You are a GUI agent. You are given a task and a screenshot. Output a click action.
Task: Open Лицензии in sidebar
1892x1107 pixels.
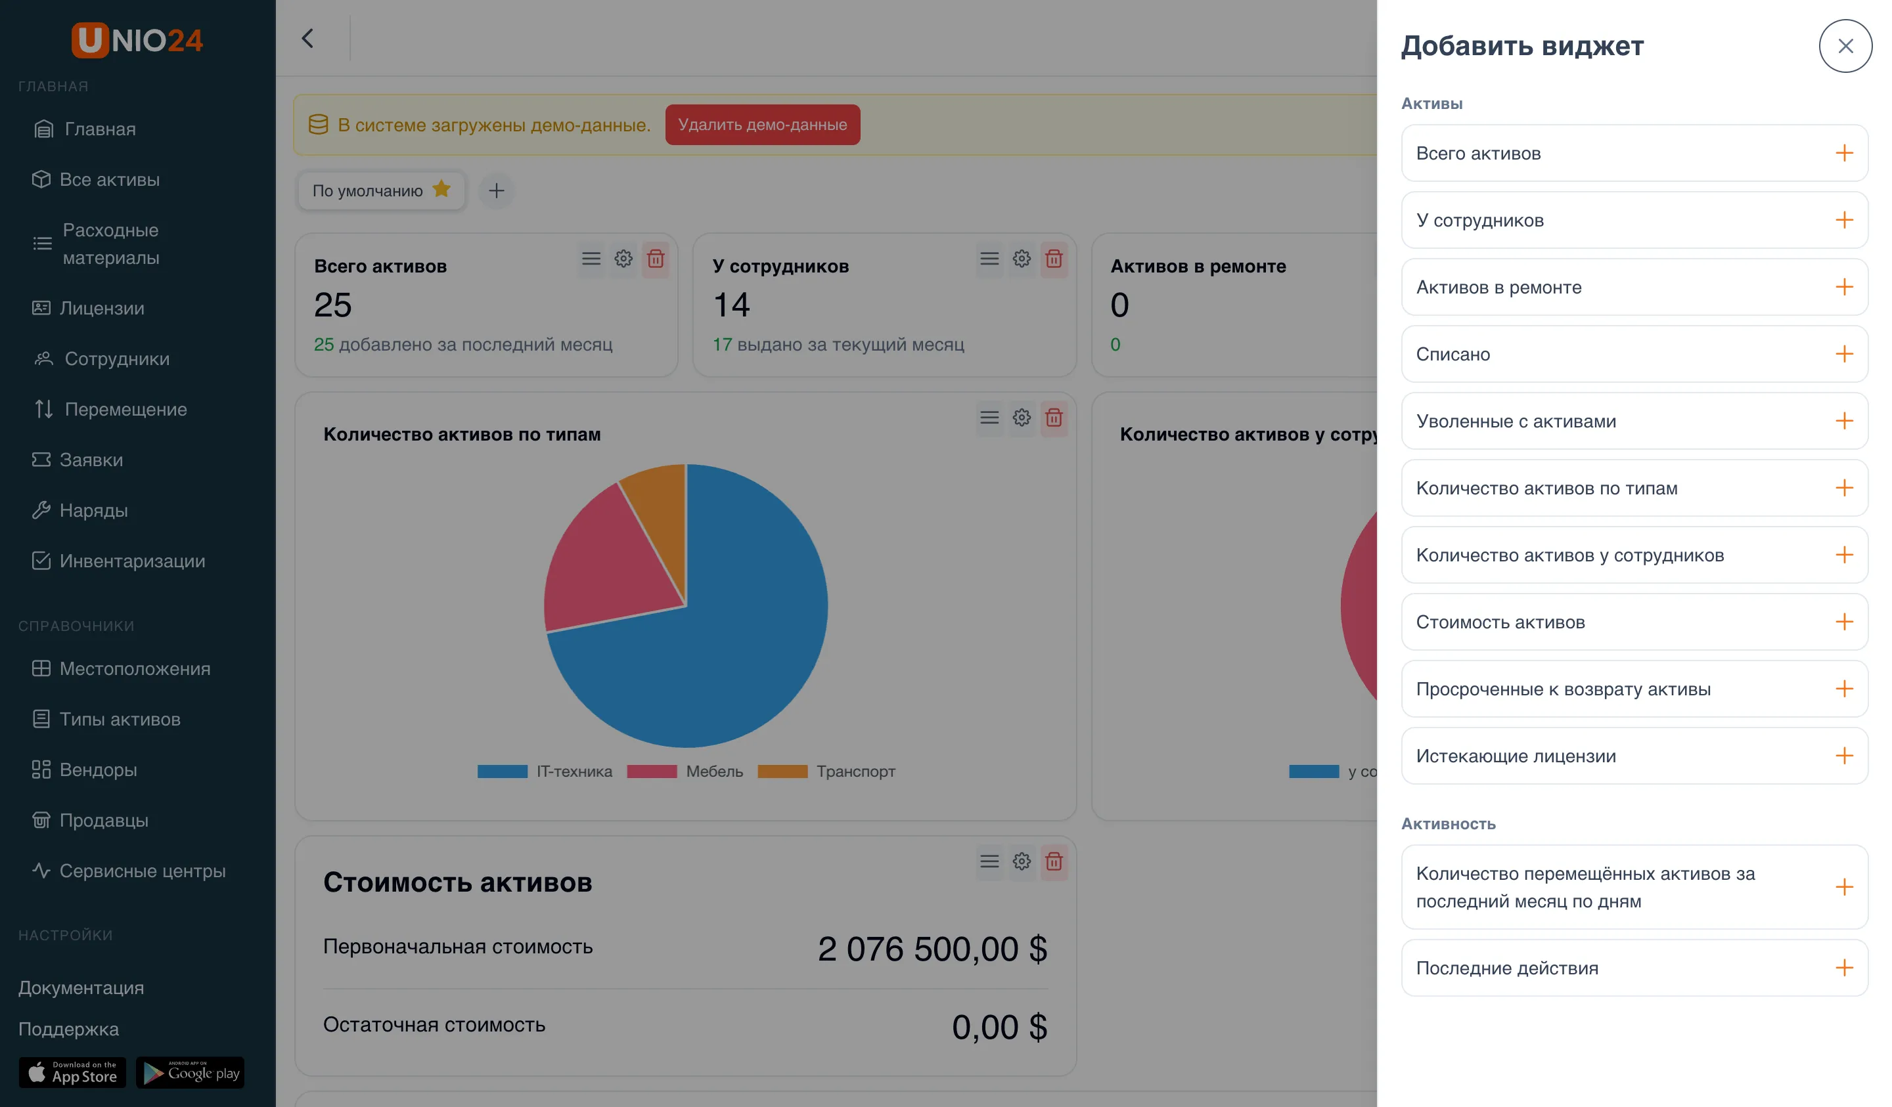click(88, 308)
